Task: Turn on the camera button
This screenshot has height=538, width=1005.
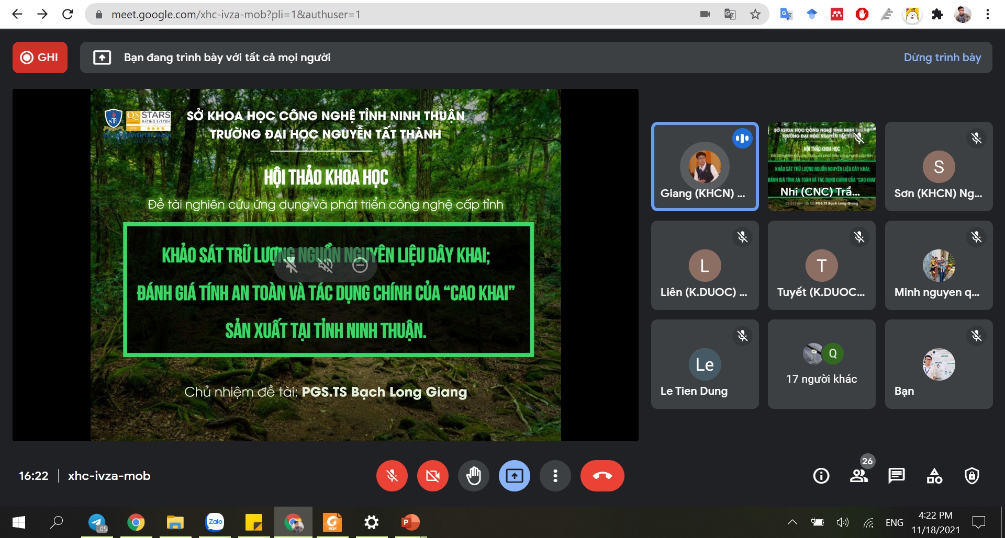Action: [x=432, y=476]
